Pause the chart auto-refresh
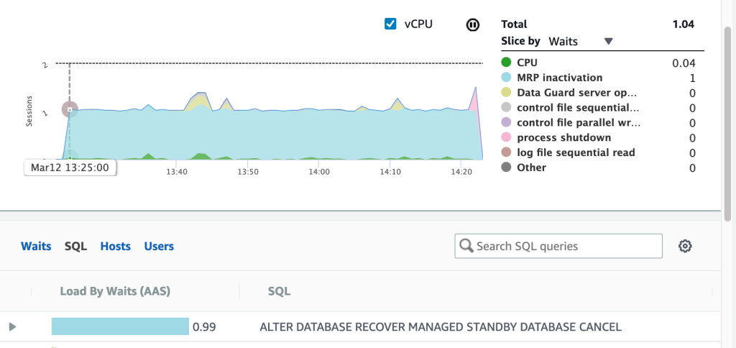 pos(472,24)
